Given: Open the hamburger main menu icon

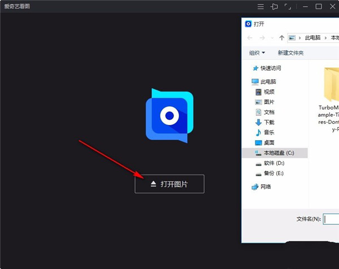Looking at the screenshot, I should point(260,7).
